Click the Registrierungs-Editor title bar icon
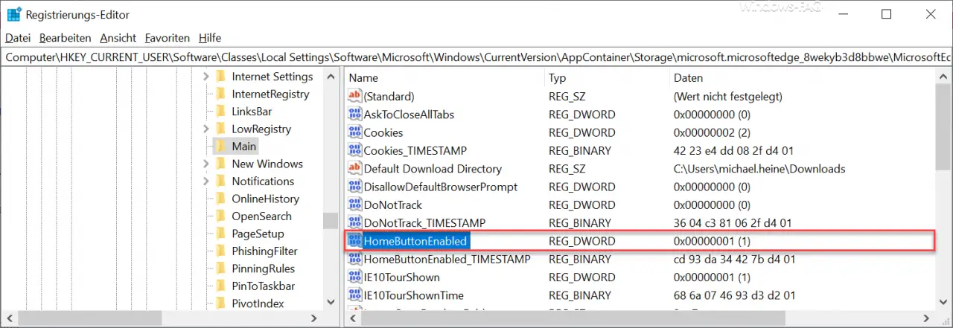 [13, 13]
